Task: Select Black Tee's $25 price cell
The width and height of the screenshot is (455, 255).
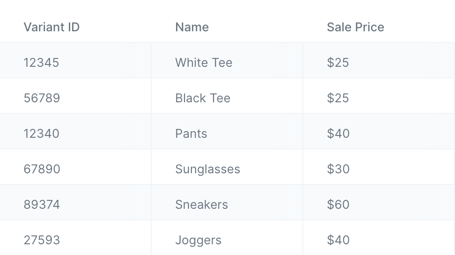Action: point(379,96)
